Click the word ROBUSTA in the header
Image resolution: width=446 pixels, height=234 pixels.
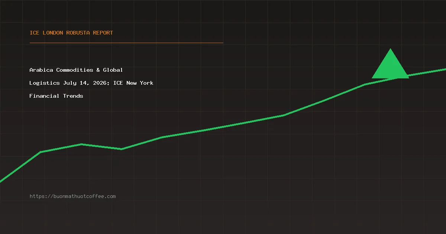click(x=78, y=33)
